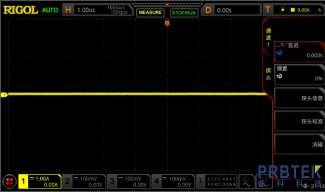This screenshot has width=325, height=192.
Task: Enable channel 2 100mV
Action: [x=84, y=182]
